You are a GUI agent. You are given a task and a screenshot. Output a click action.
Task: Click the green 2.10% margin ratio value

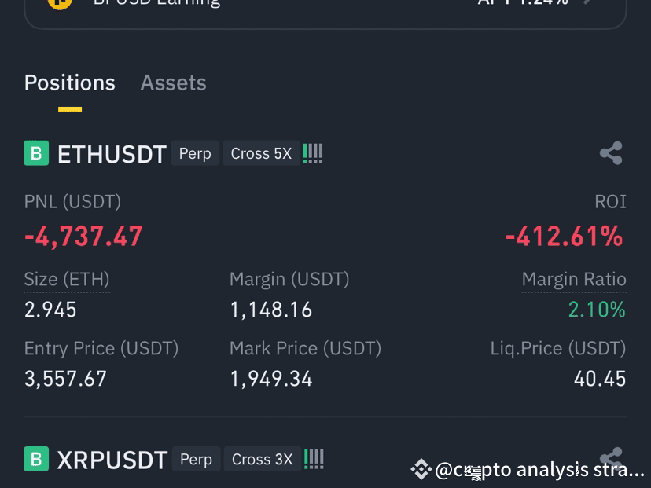click(598, 310)
